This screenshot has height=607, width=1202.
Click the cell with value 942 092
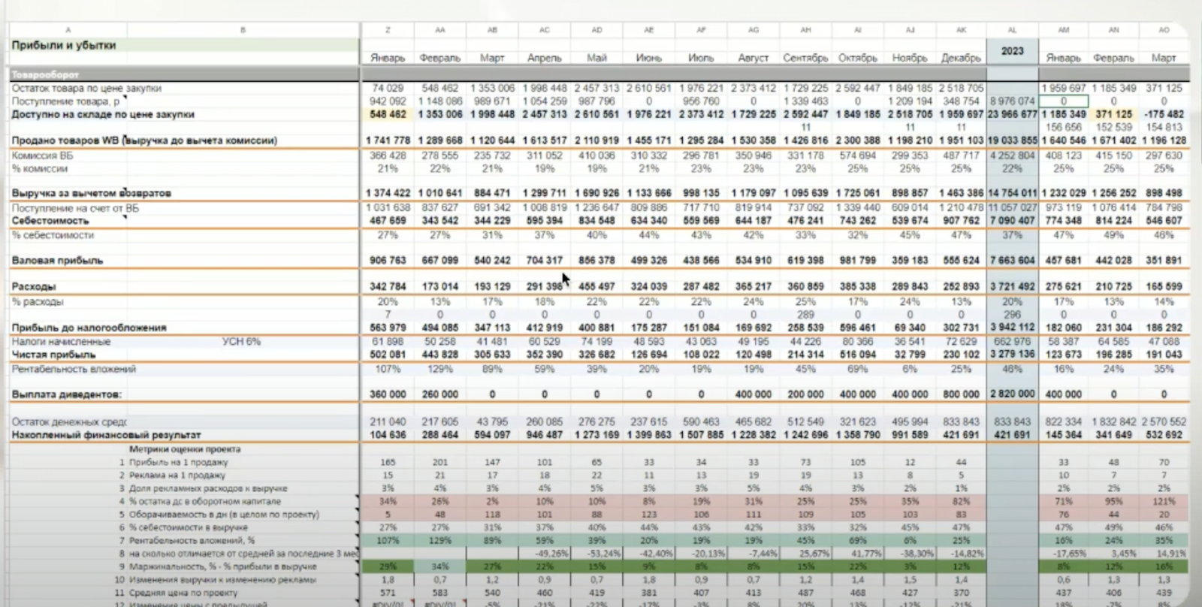(x=388, y=101)
